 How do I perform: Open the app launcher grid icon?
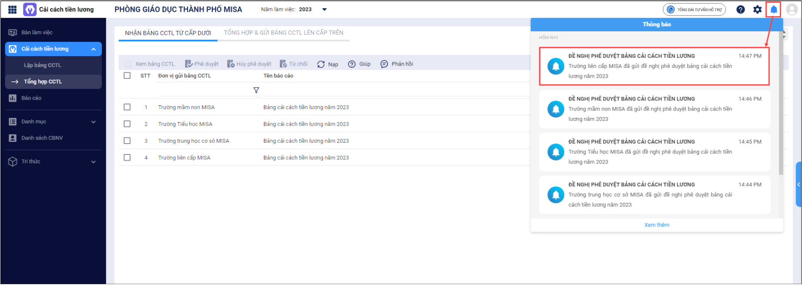(13, 10)
